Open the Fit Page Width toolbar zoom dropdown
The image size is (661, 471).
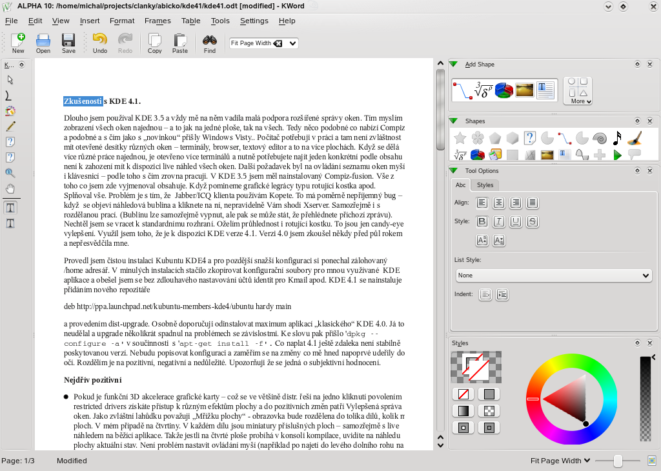[292, 43]
